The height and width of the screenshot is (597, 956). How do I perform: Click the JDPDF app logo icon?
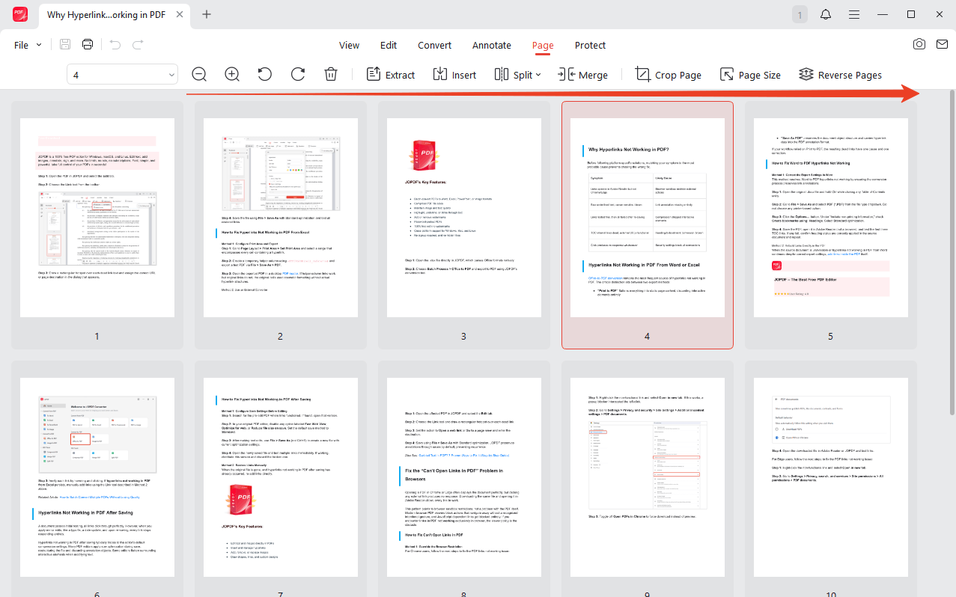click(x=20, y=14)
